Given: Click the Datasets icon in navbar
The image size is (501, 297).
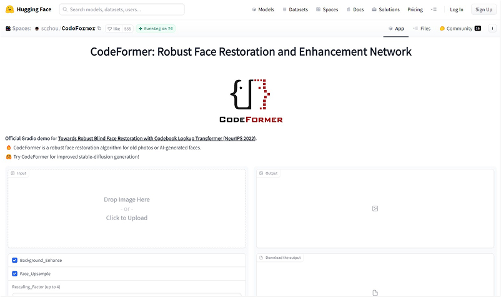Looking at the screenshot, I should pyautogui.click(x=284, y=9).
